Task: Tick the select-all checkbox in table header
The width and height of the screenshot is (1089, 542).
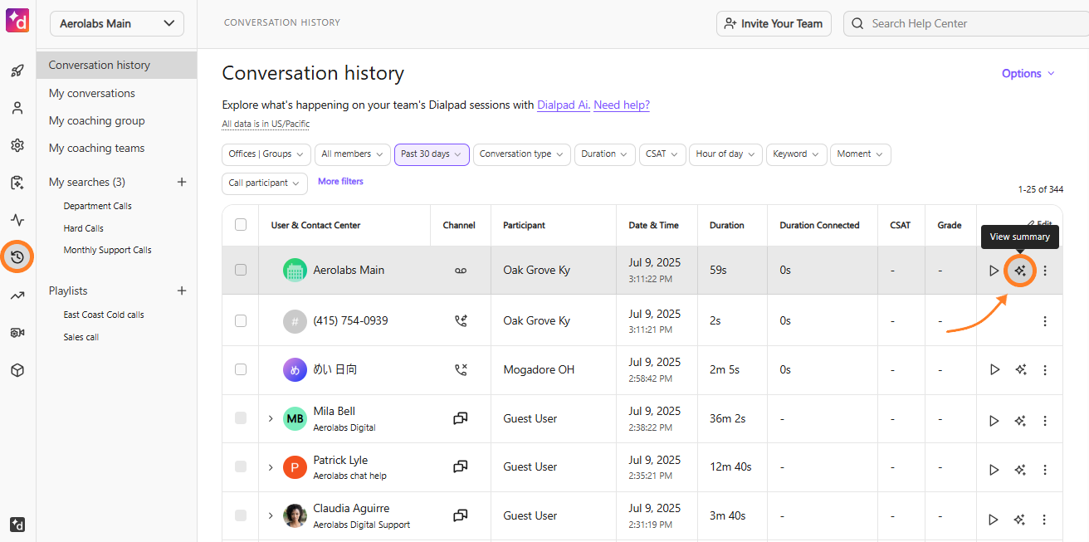Action: pos(241,224)
